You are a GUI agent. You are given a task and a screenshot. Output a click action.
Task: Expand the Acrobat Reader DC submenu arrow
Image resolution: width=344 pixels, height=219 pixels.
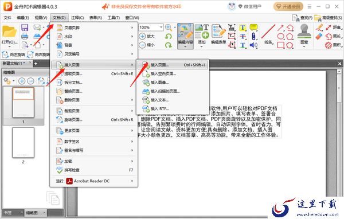pos(132,181)
